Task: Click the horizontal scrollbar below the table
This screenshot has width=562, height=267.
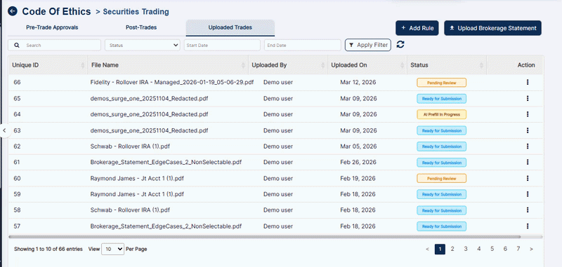Action: pos(264,237)
